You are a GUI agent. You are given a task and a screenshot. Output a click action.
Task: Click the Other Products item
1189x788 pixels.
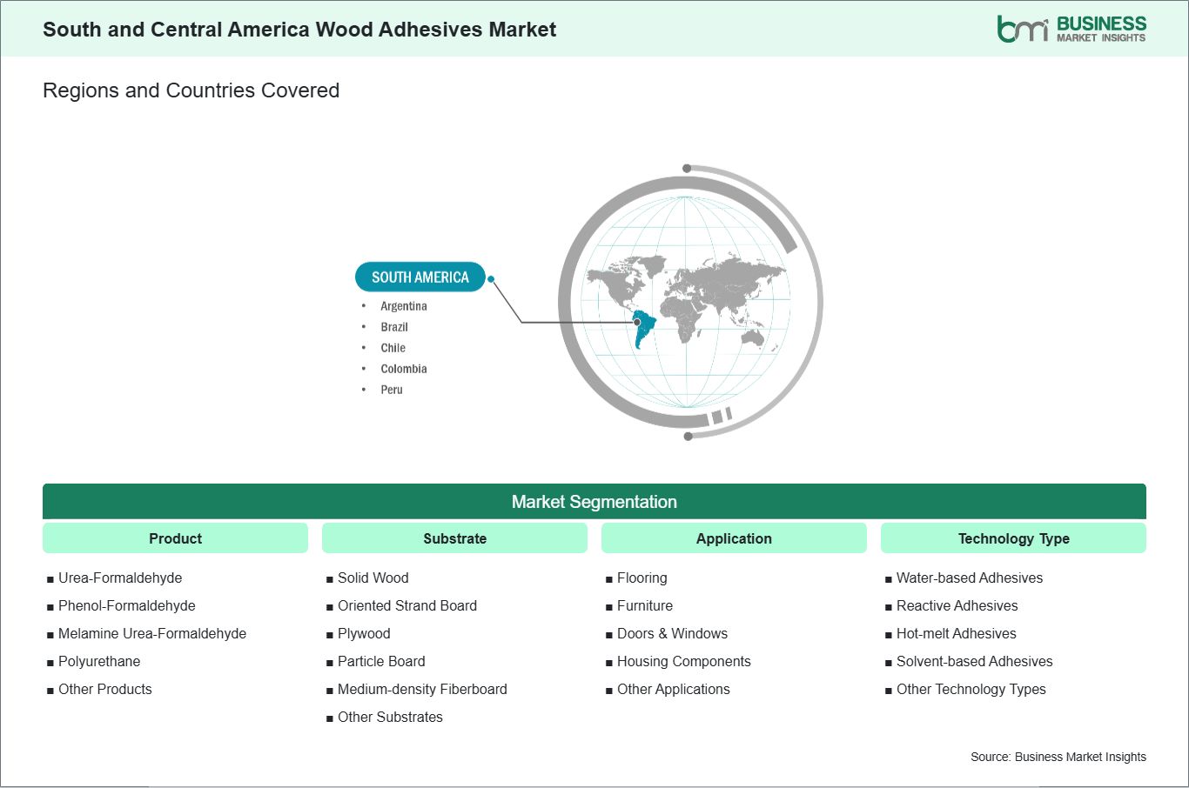click(105, 689)
